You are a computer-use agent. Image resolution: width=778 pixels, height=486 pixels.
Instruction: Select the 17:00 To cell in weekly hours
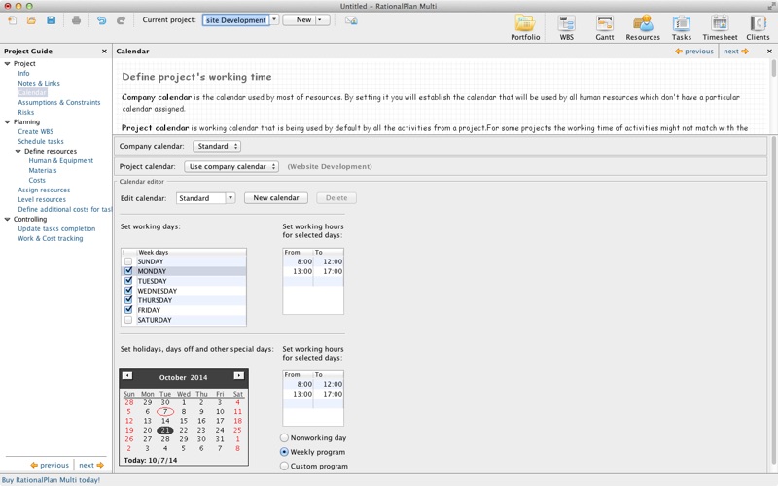pyautogui.click(x=329, y=271)
